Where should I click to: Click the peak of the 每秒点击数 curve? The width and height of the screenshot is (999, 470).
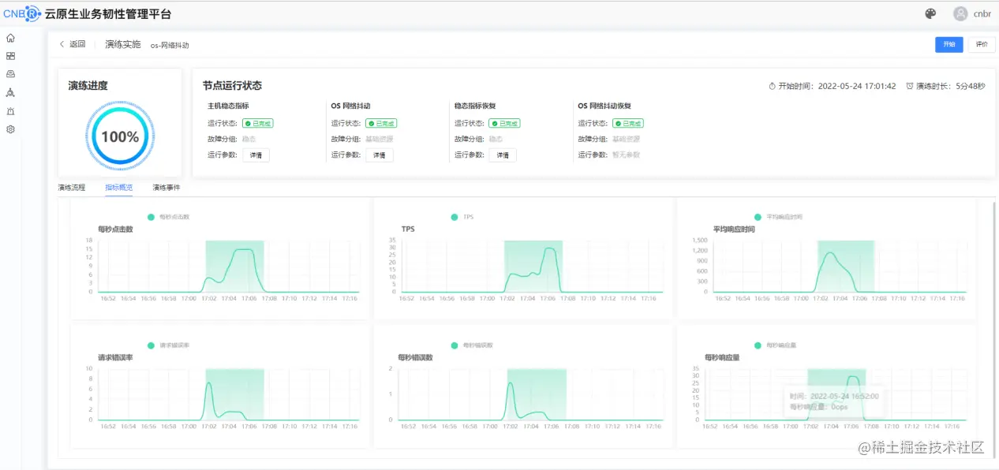pyautogui.click(x=246, y=249)
